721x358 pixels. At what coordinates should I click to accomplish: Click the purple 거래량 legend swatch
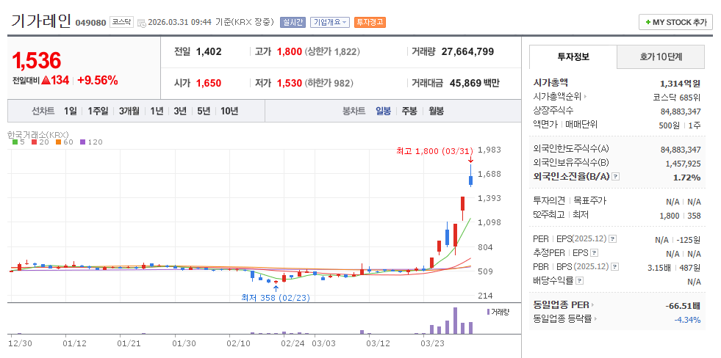coord(488,312)
